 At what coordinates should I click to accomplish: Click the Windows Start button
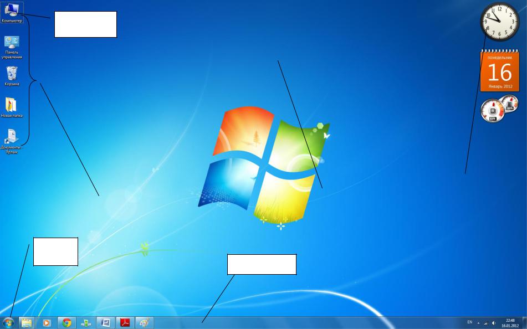pyautogui.click(x=8, y=322)
